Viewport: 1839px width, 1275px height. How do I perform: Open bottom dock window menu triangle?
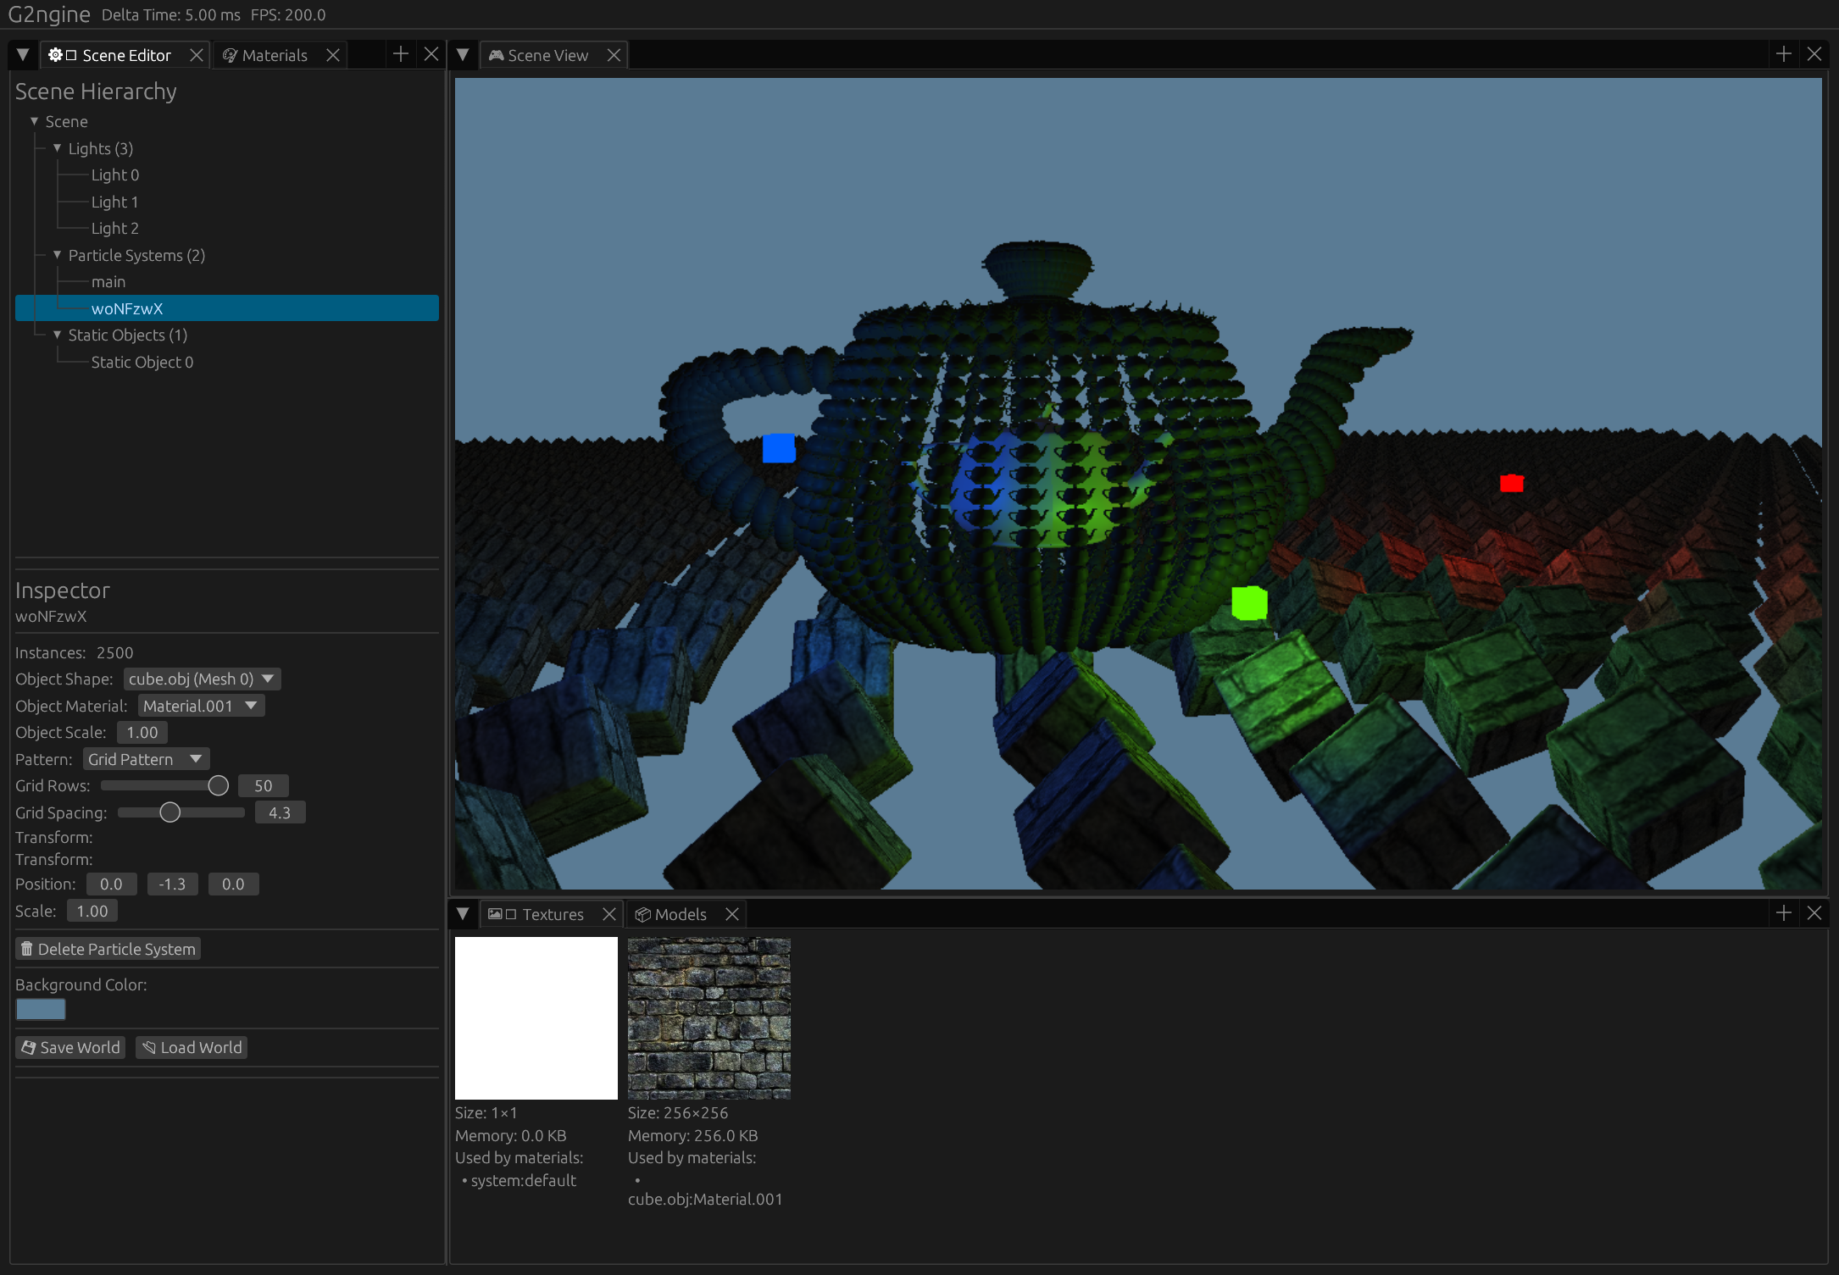click(x=463, y=914)
